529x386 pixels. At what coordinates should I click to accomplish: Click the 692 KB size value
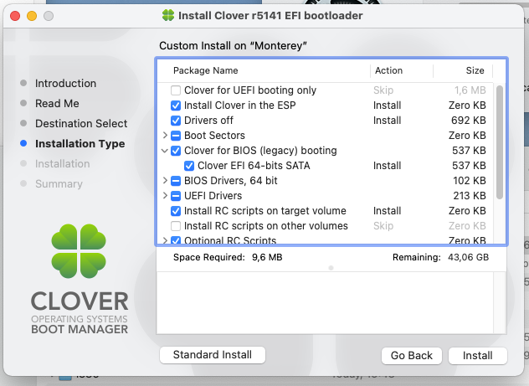point(469,121)
